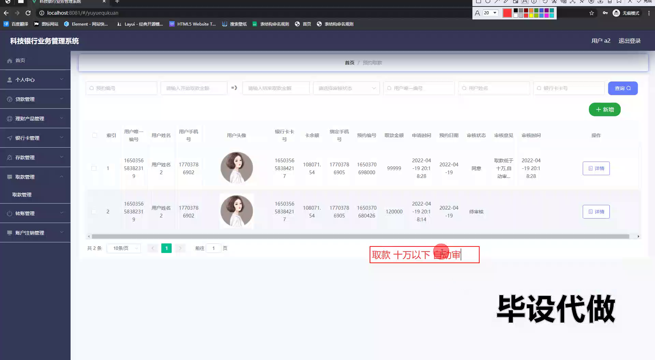This screenshot has height=360, width=655.
Task: Expand 理财产品管理 using its chevron
Action: coord(62,118)
